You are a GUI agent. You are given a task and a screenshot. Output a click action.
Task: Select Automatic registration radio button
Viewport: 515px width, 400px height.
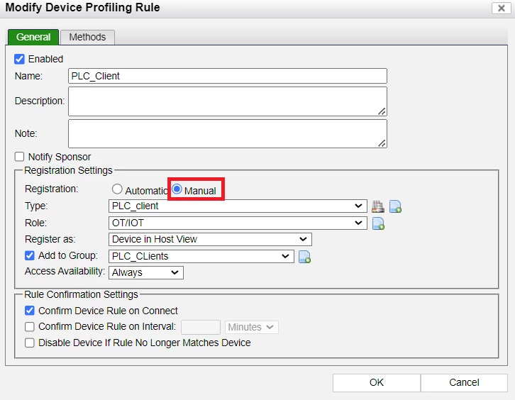point(117,189)
